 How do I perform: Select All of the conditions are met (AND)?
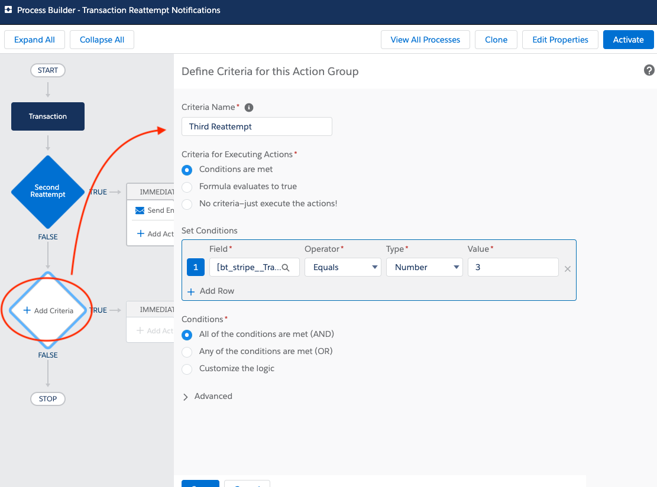187,335
